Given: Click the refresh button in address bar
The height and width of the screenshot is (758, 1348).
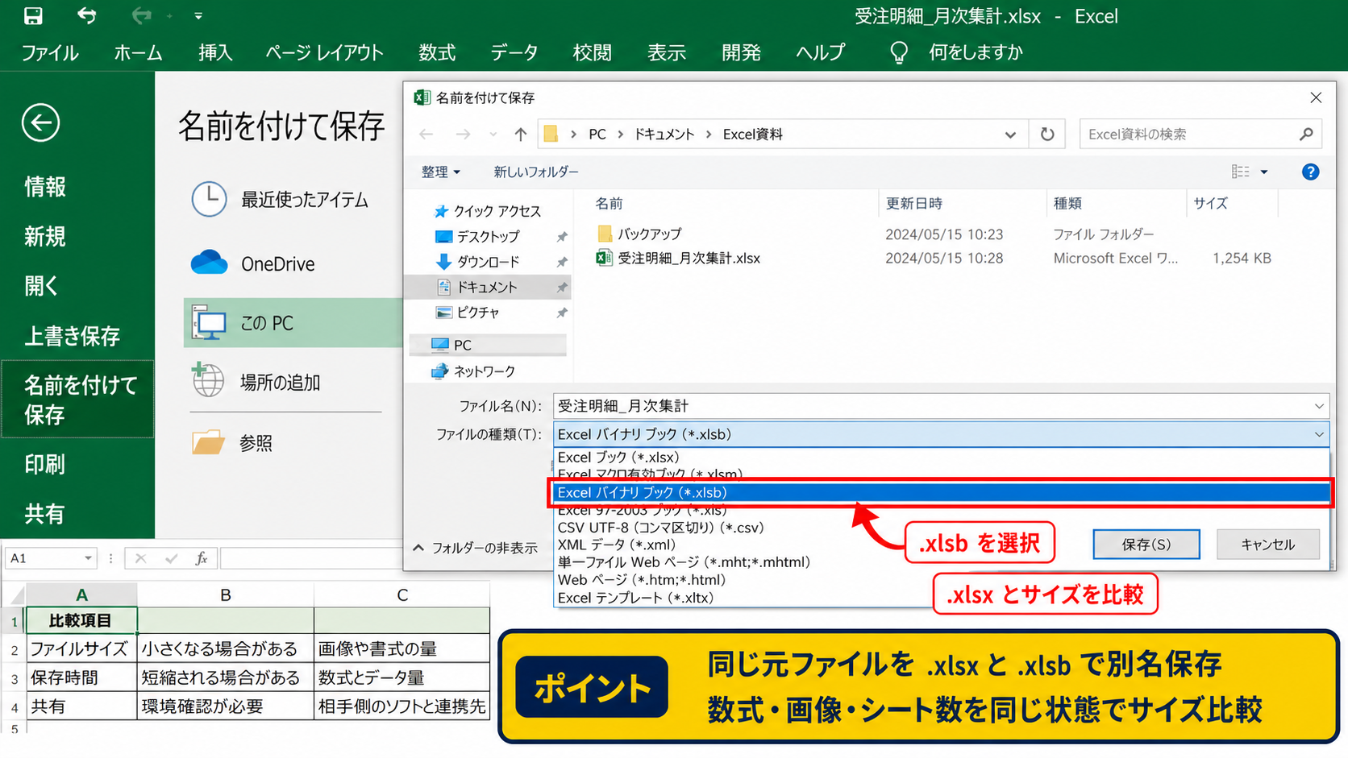Looking at the screenshot, I should 1047,135.
